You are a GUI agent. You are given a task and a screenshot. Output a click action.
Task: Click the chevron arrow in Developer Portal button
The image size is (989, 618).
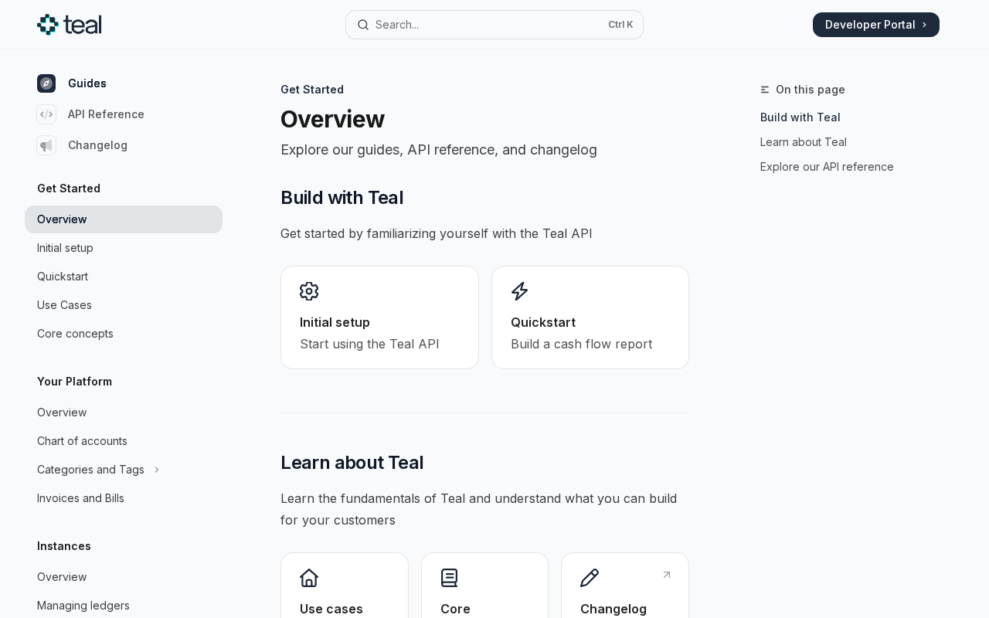925,25
